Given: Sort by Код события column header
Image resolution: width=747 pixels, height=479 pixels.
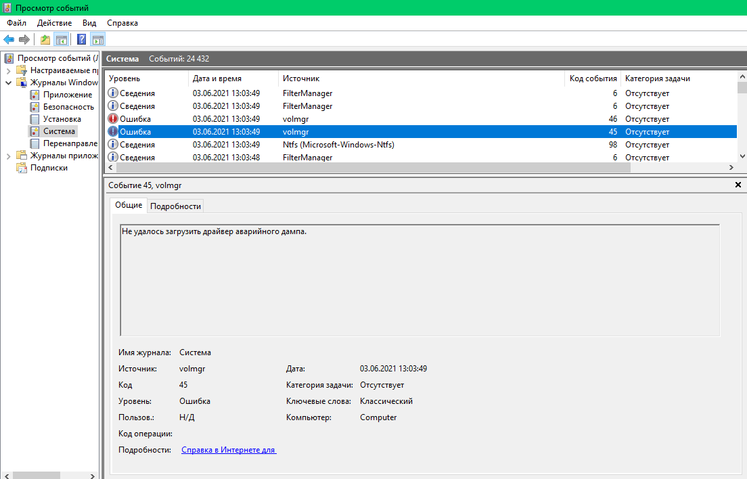Looking at the screenshot, I should click(x=593, y=78).
